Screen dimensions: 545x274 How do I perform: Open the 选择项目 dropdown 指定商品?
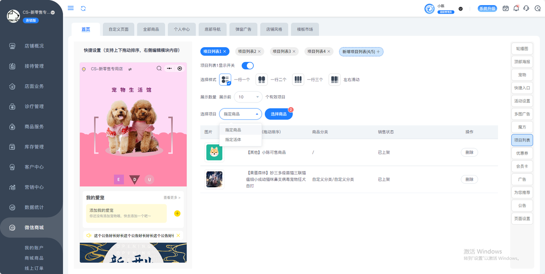click(241, 114)
